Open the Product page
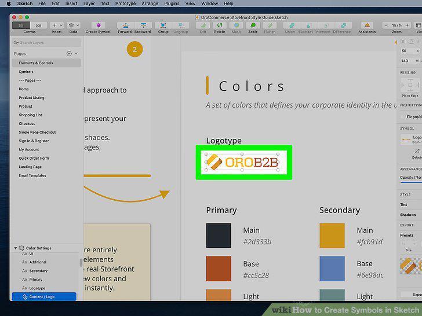Screen dimensions: 422x316 point(26,106)
